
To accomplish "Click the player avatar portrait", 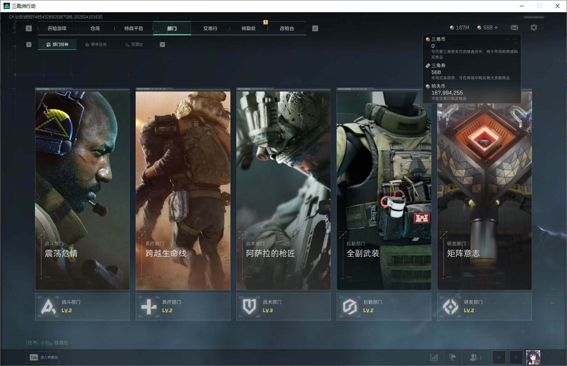I will coord(533,357).
